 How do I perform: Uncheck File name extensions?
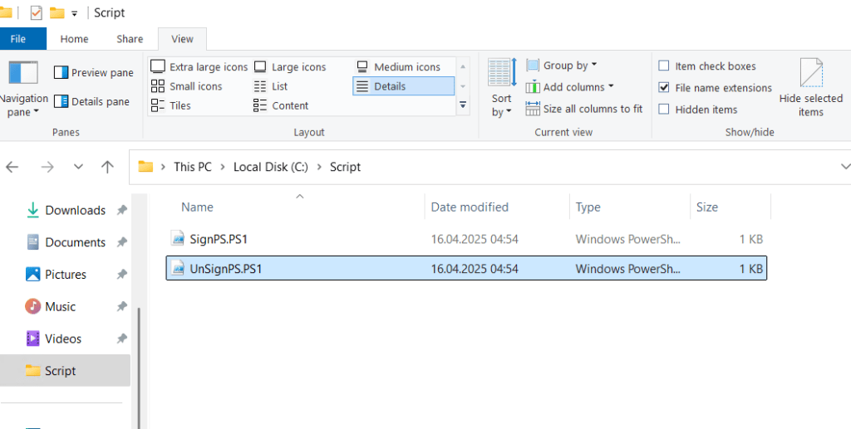664,88
